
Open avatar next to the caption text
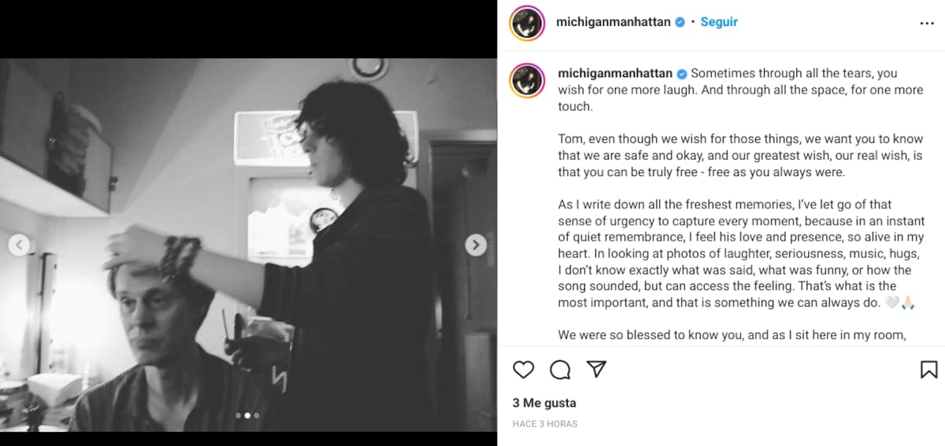(x=527, y=81)
